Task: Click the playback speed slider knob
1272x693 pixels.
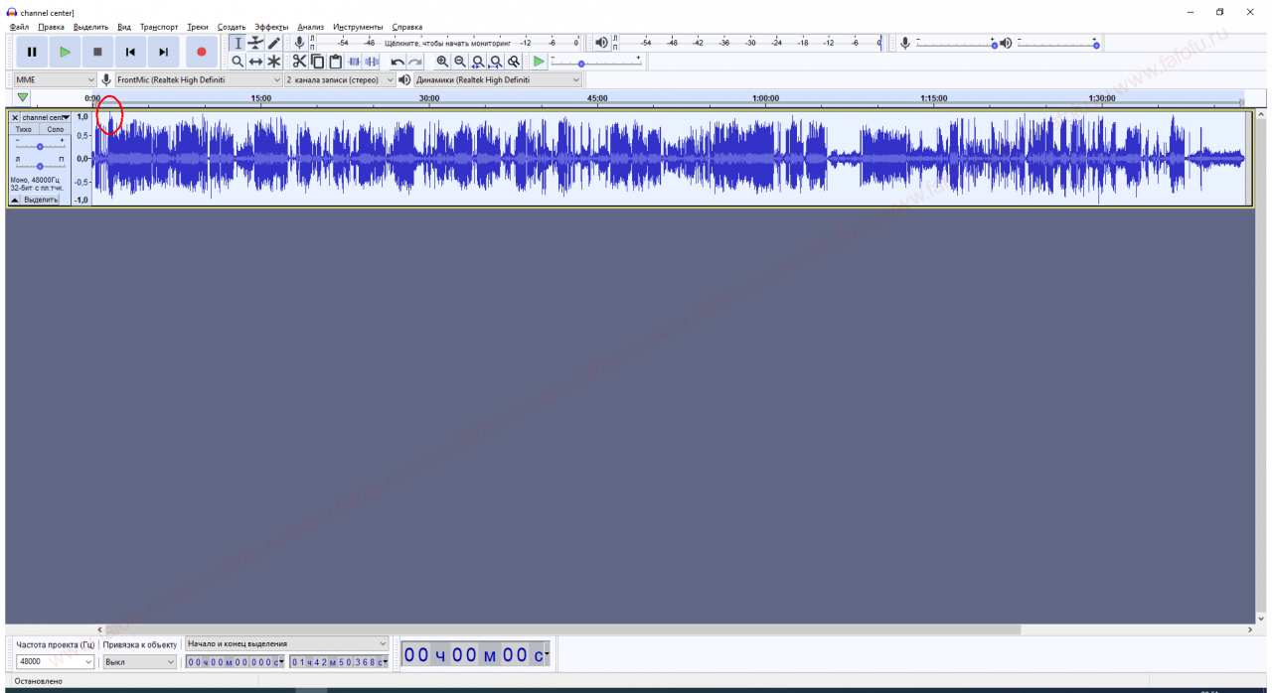Action: click(x=581, y=64)
